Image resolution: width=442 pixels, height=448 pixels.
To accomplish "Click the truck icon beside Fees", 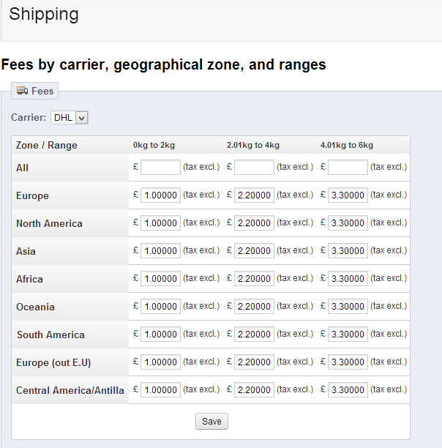I will 22,91.
